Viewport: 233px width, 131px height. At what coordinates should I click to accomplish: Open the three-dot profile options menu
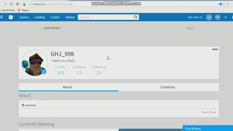(215, 49)
